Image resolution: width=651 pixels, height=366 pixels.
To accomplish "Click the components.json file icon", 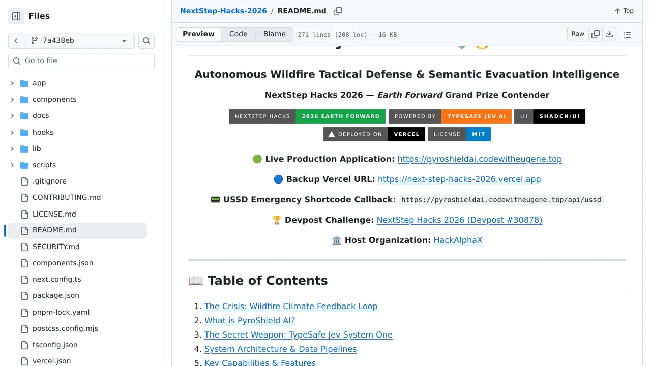I will 24,263.
